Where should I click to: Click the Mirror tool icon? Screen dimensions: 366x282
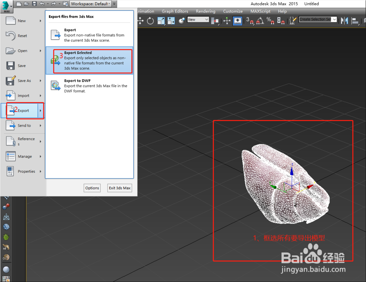coord(344,21)
